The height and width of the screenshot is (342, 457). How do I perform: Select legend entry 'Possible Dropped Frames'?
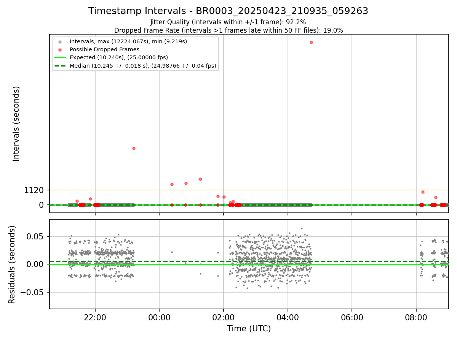click(104, 49)
